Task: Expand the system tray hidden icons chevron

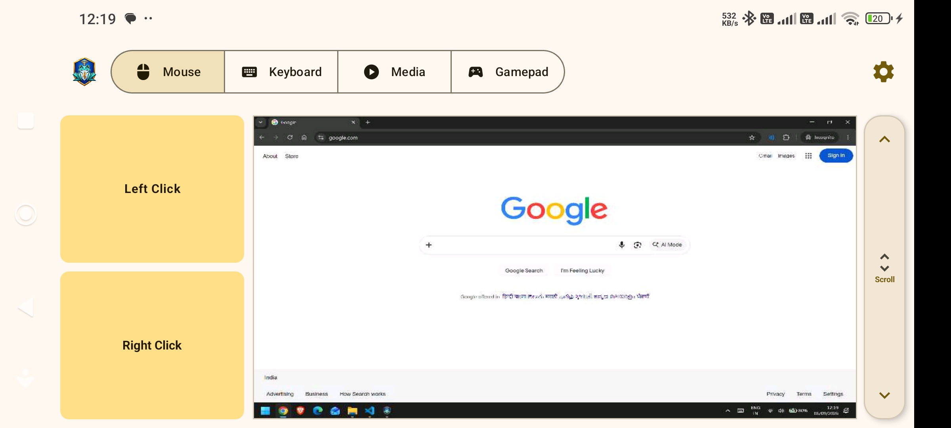Action: [x=728, y=411]
